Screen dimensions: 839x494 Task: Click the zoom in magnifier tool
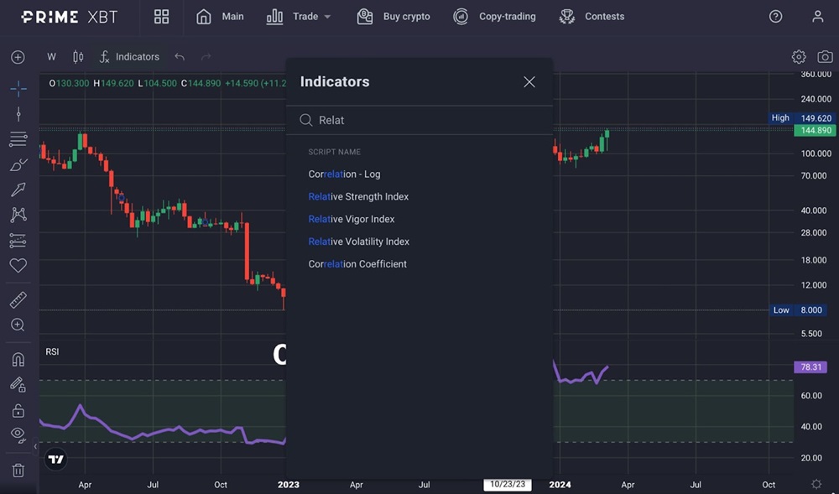click(x=18, y=325)
